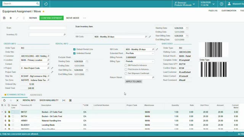This screenshot has width=244, height=137.
Task: Edit the Project with pencil icon
Action: [52, 68]
